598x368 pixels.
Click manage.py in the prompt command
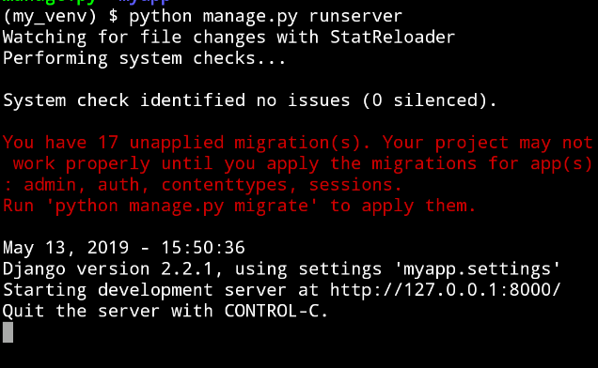click(250, 17)
